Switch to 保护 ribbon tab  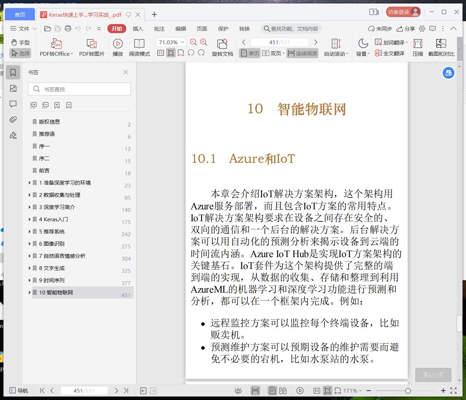[x=223, y=29]
